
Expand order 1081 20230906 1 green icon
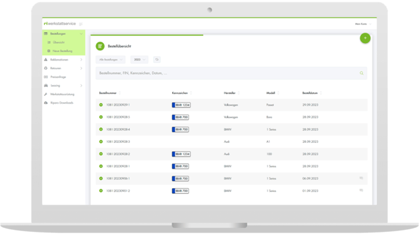tap(101, 178)
